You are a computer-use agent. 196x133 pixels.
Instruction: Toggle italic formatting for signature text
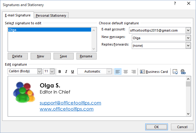(66, 72)
